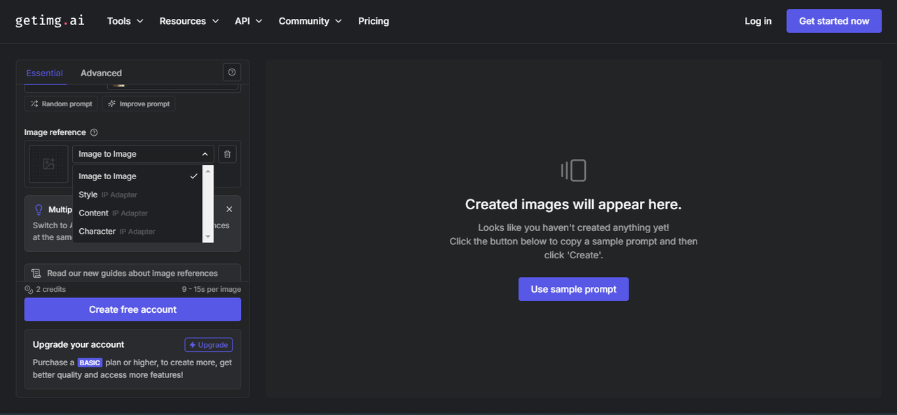Open the guides about image references link
Screen dimensions: 897x415
(x=132, y=273)
